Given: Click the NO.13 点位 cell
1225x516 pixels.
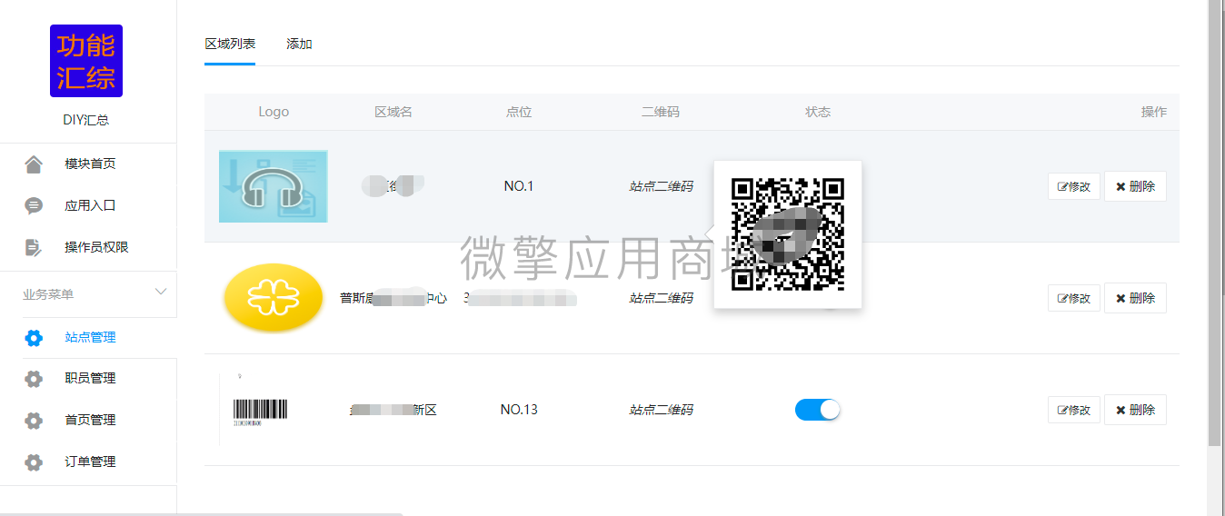Looking at the screenshot, I should (519, 410).
